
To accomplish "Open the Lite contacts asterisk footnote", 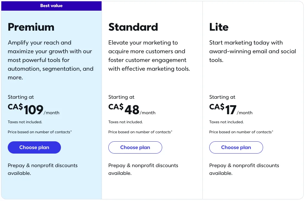I will coord(272,131).
